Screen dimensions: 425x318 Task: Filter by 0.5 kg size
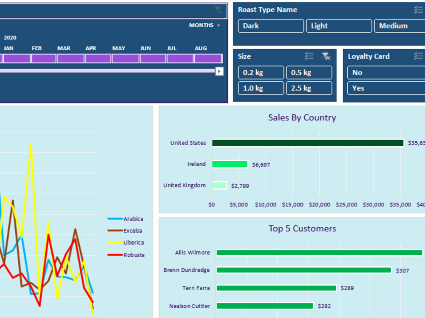coord(309,73)
